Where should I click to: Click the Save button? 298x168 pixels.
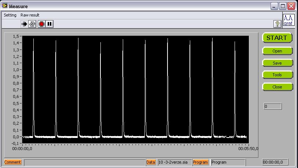point(277,63)
